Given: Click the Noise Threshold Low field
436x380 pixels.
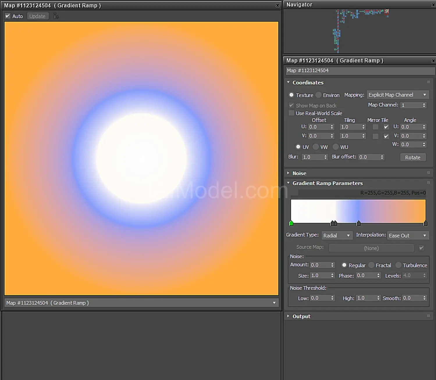Looking at the screenshot, I should tap(320, 298).
